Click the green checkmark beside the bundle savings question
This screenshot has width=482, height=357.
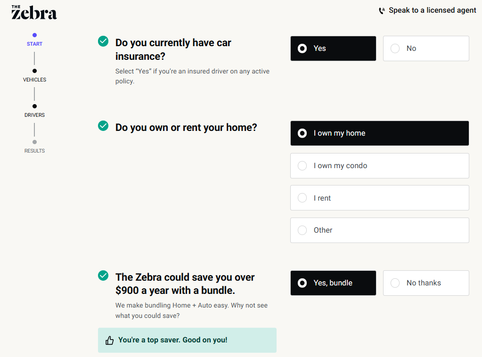pos(103,275)
